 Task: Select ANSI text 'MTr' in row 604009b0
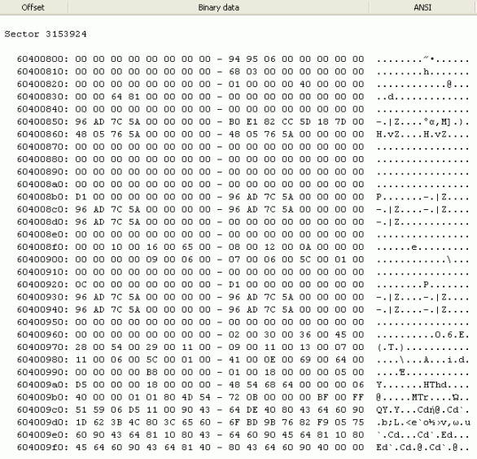(x=420, y=397)
